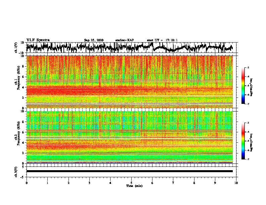The height and width of the screenshot is (205, 266).
Task: Click the ch.2 color scale log PSD label
Action: pos(252,142)
